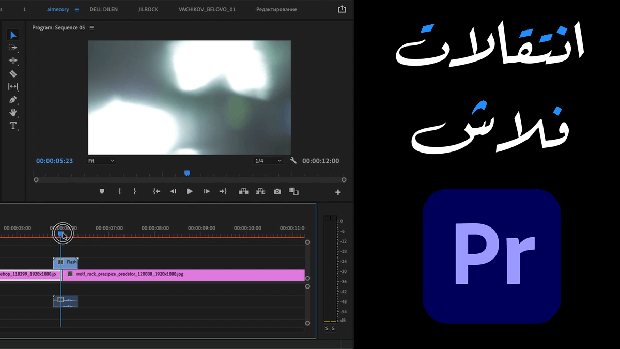Play the program monitor sequence
Viewport: 620px width, 349px height.
(190, 191)
